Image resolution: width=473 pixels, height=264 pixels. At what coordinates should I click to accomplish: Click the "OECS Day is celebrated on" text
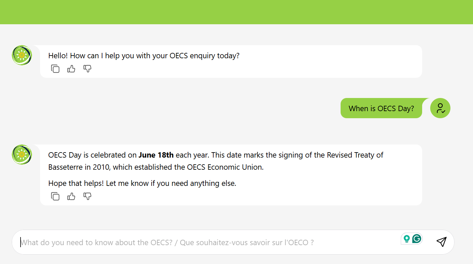[x=93, y=155]
